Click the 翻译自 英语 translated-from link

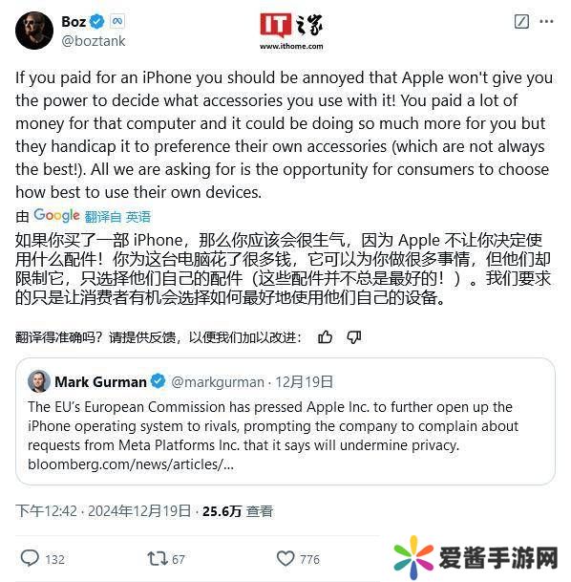coord(117,216)
